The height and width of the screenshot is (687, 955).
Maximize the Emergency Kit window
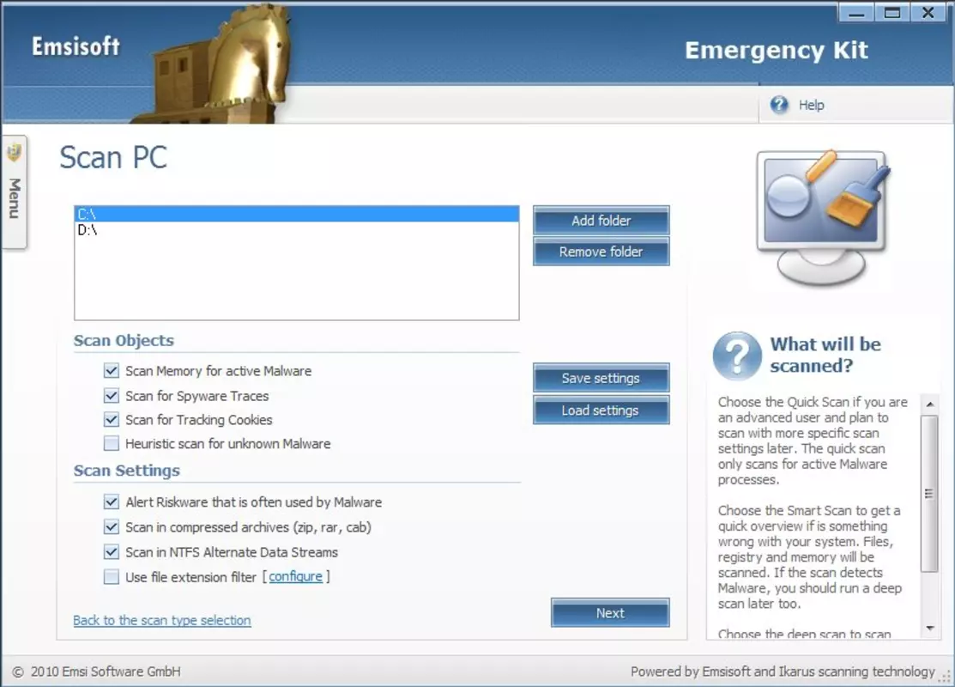892,12
